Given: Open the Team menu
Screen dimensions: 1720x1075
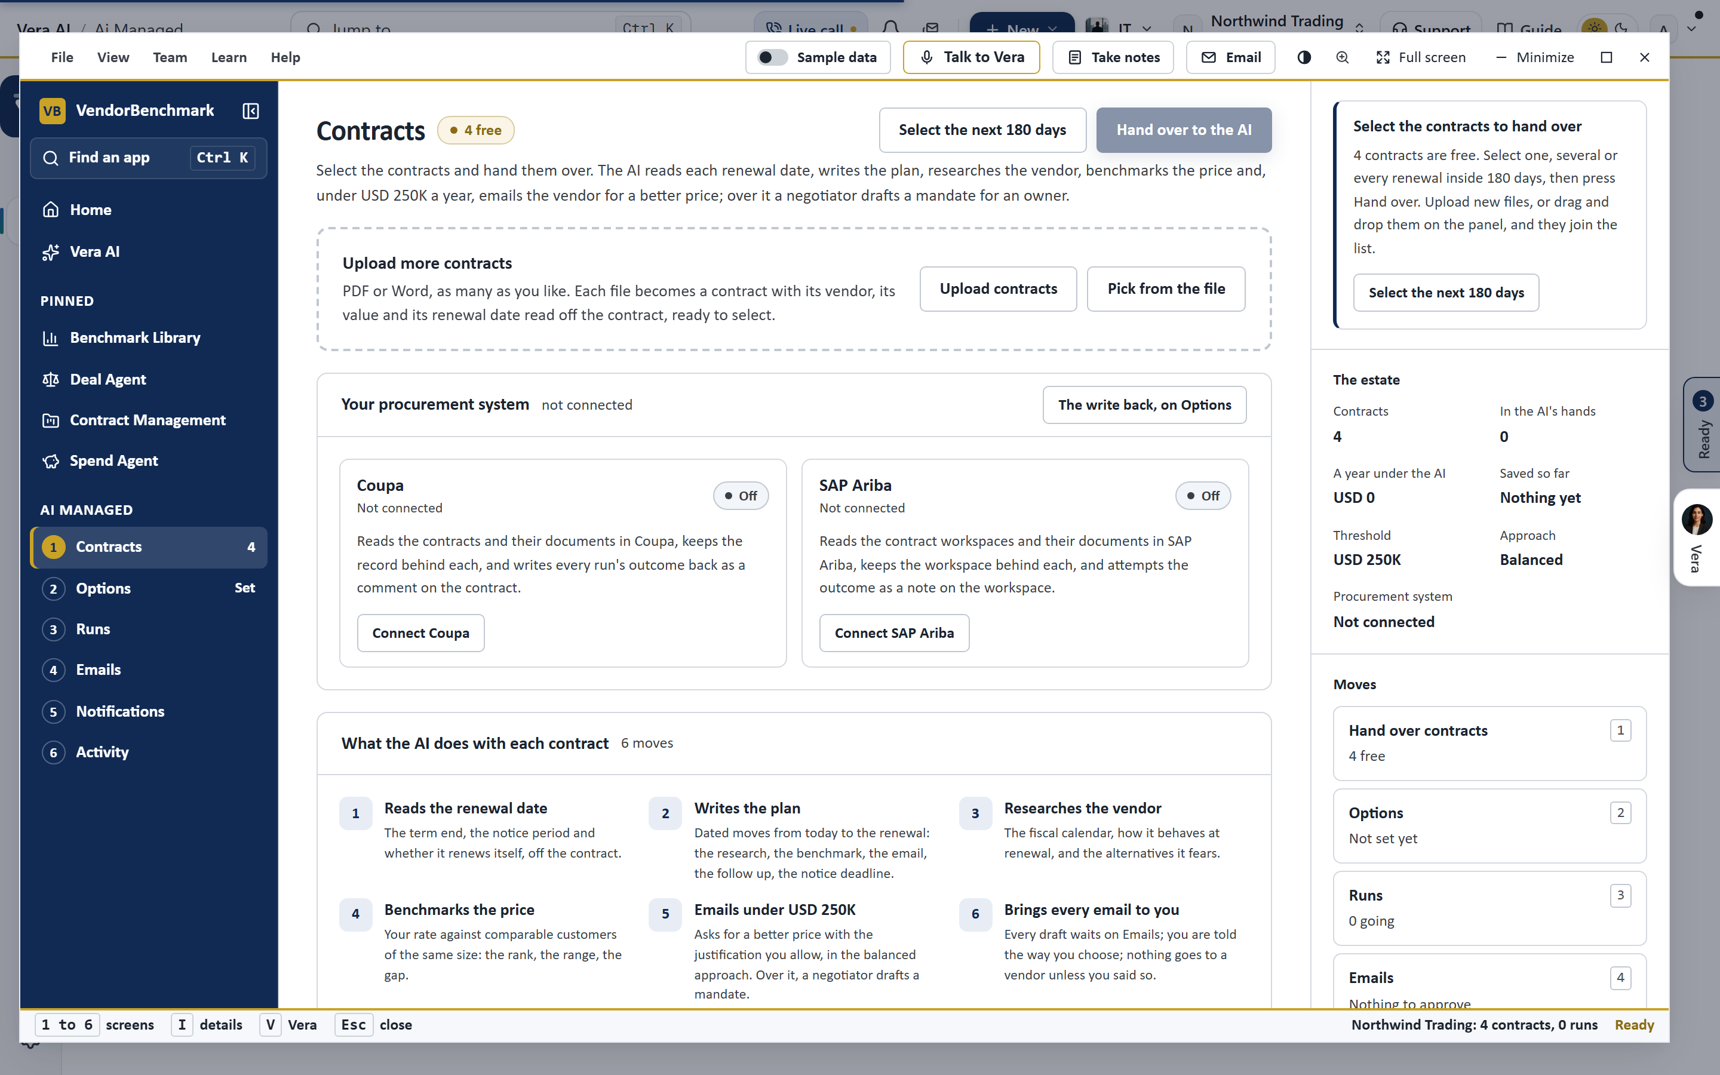Looking at the screenshot, I should coord(170,57).
